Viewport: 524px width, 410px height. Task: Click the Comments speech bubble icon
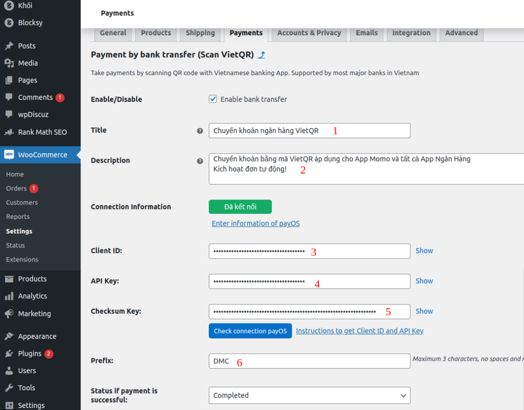click(9, 97)
